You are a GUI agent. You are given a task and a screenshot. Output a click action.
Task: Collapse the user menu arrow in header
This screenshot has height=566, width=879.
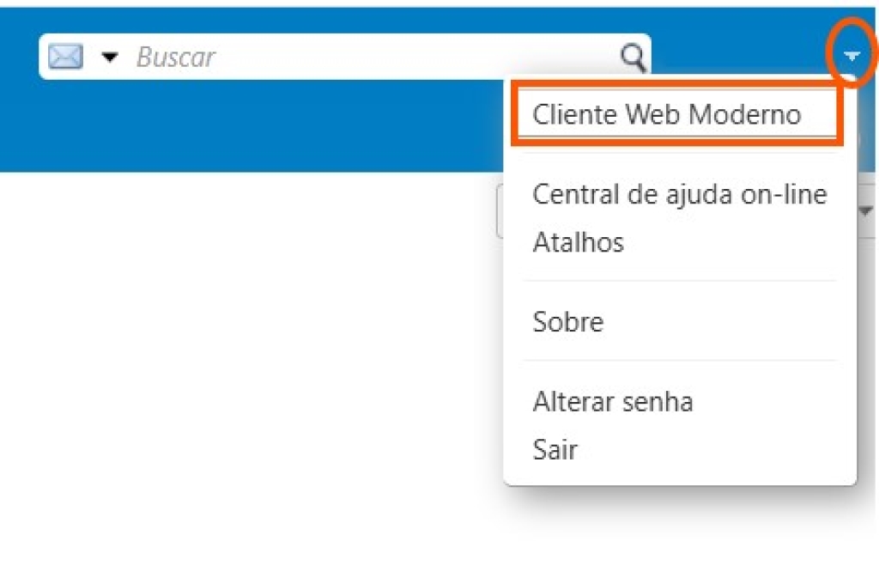tap(852, 57)
